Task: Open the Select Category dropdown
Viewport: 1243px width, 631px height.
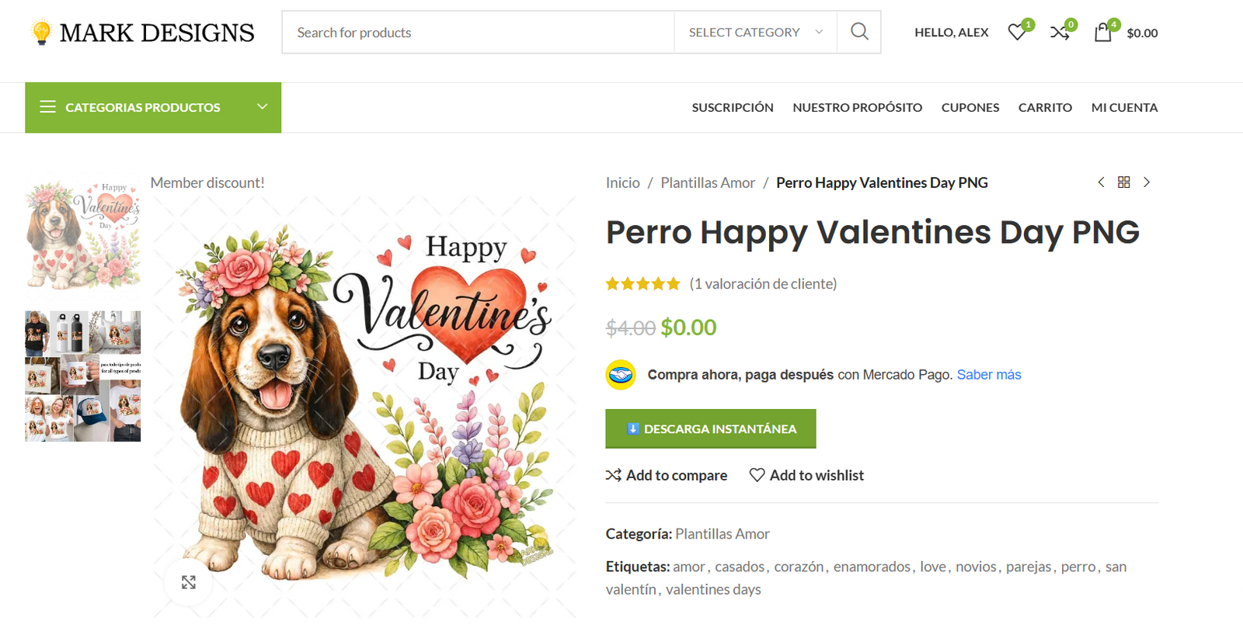Action: (x=755, y=33)
